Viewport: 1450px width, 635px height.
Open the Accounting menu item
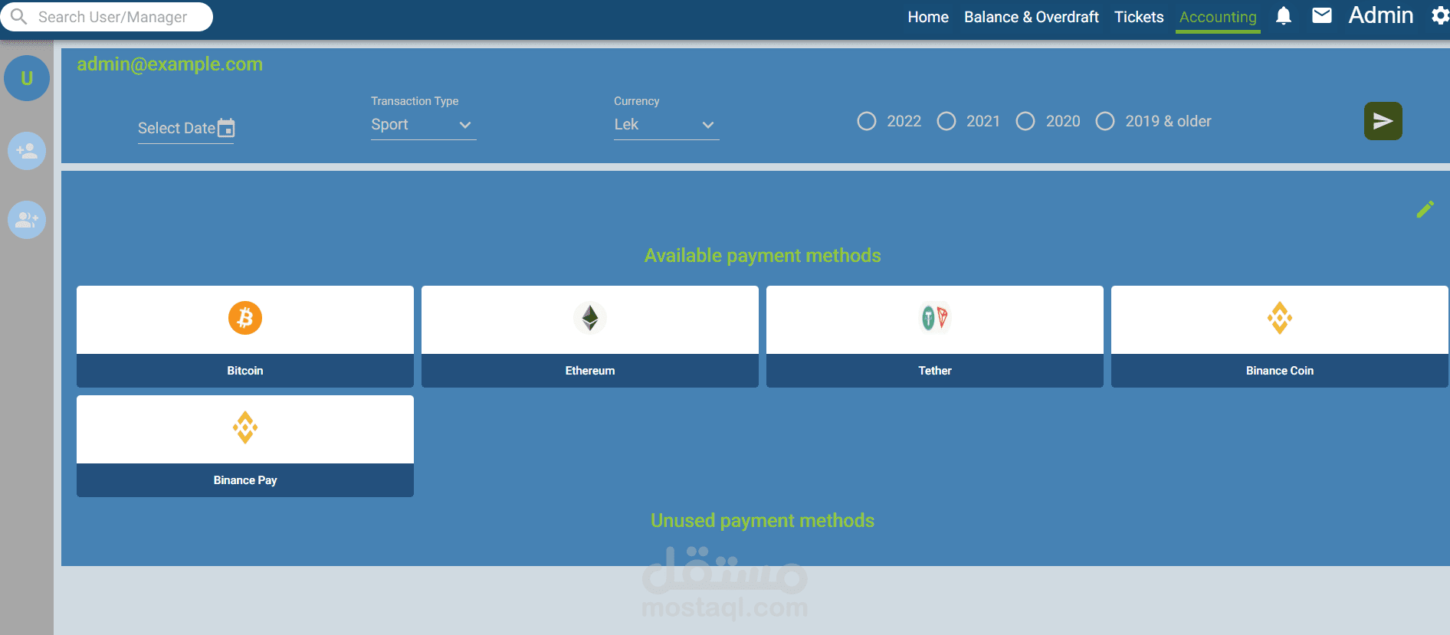pos(1218,17)
